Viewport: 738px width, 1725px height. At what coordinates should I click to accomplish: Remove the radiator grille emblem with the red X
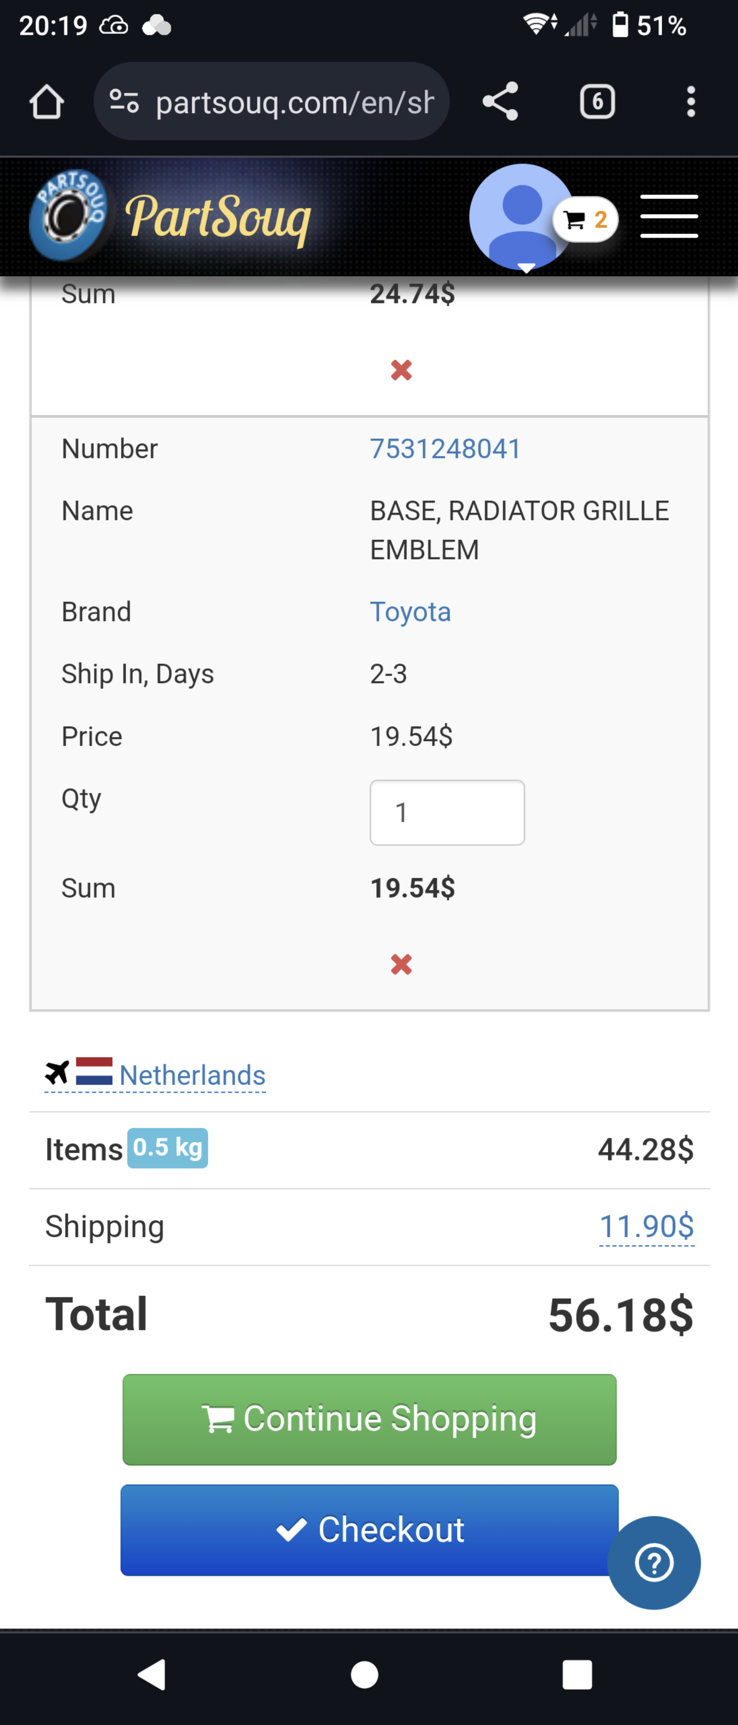coord(401,964)
